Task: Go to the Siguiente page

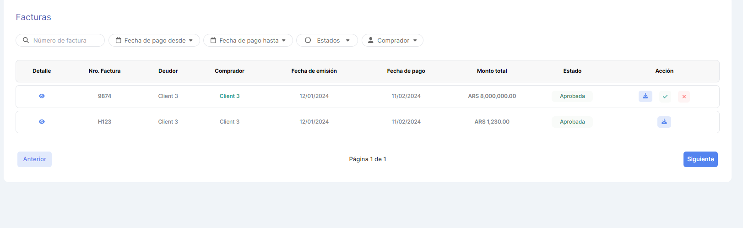Action: coord(700,159)
